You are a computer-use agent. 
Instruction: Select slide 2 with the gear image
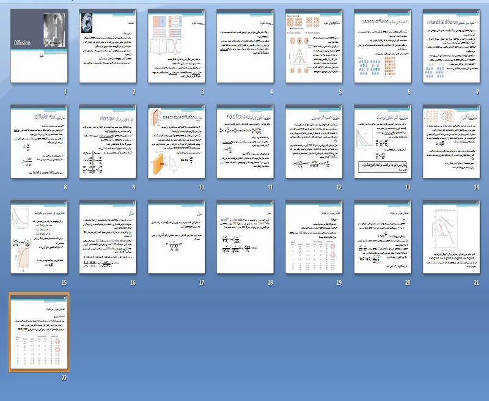tap(108, 46)
